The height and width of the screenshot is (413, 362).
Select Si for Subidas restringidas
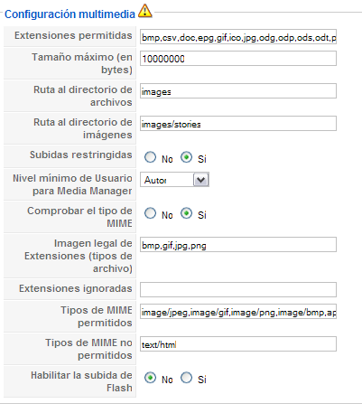coord(186,157)
